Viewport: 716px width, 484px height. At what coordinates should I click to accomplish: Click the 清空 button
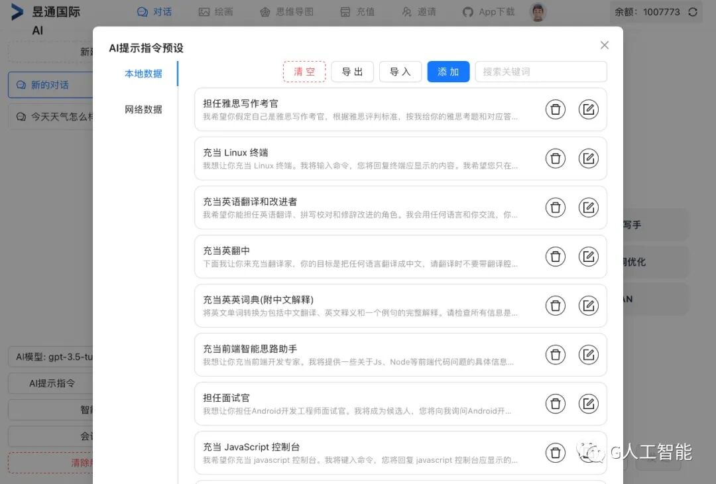point(304,72)
